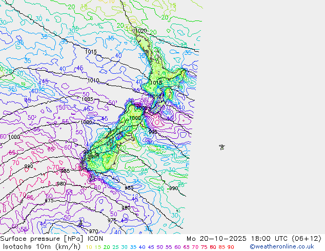Click the small isolated island east of New Zealand

[x=222, y=147]
